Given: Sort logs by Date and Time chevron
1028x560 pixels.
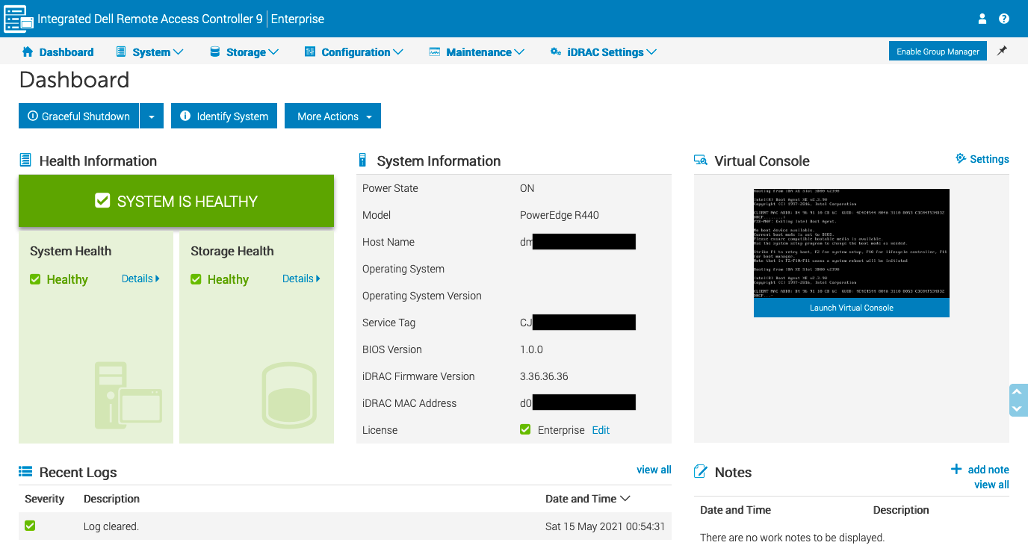Looking at the screenshot, I should coord(625,499).
